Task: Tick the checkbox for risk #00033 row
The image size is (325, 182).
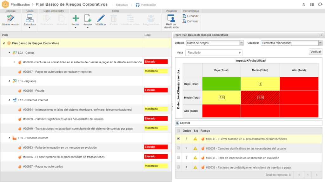Action: click(178, 158)
